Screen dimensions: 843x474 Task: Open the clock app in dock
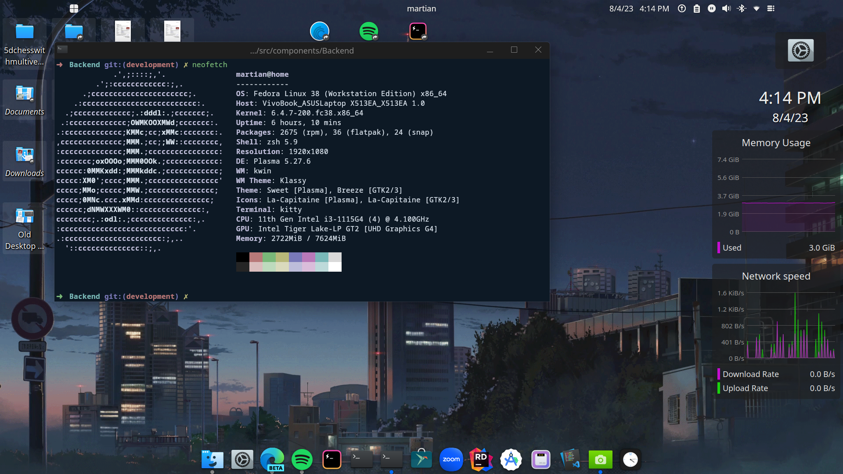coord(630,460)
